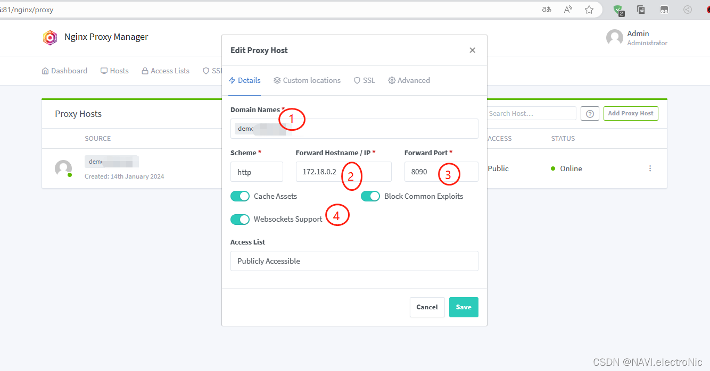
Task: Click the Admin username text
Action: [638, 33]
